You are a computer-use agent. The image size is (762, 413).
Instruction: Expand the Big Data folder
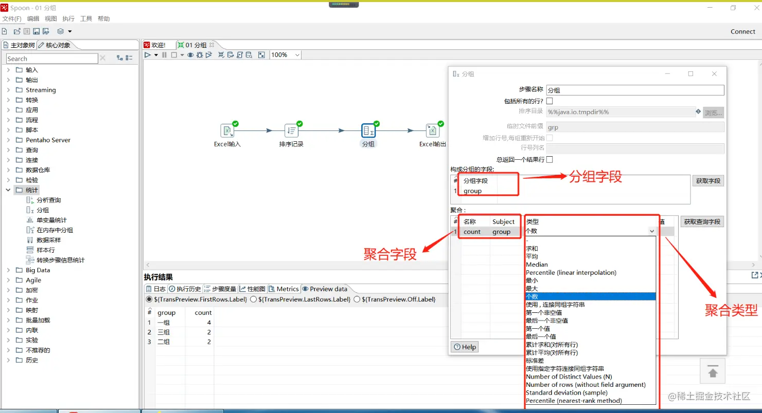tap(8, 270)
